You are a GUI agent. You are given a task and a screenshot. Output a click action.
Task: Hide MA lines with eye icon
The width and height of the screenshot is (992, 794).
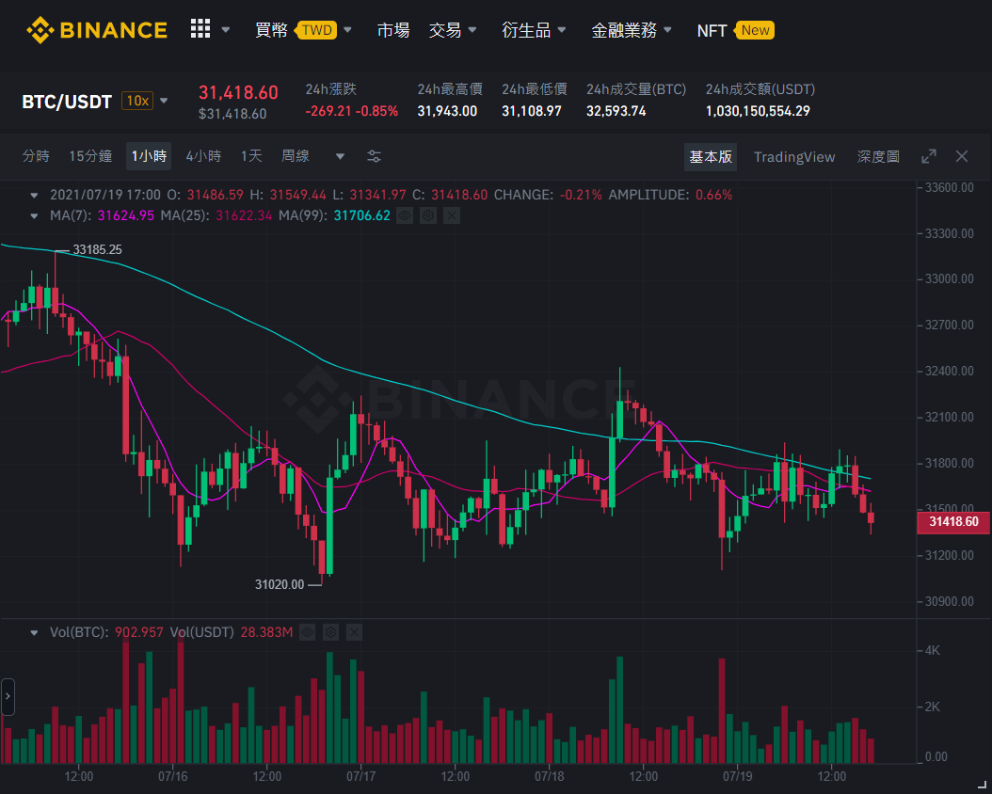pyautogui.click(x=405, y=215)
